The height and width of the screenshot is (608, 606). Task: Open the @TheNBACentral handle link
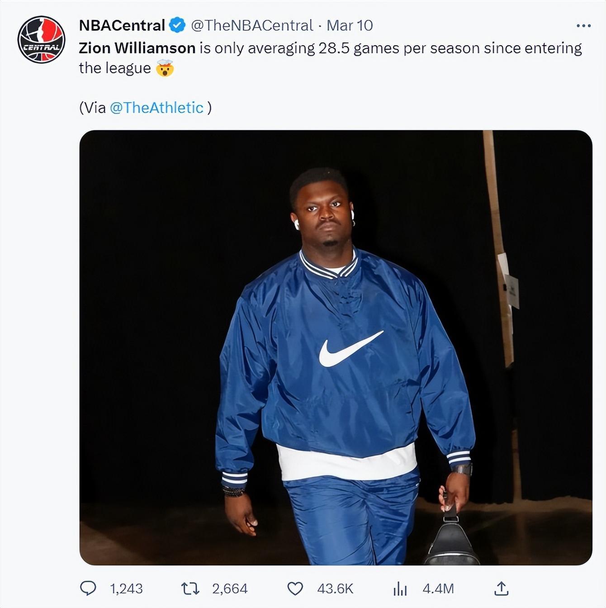point(252,25)
